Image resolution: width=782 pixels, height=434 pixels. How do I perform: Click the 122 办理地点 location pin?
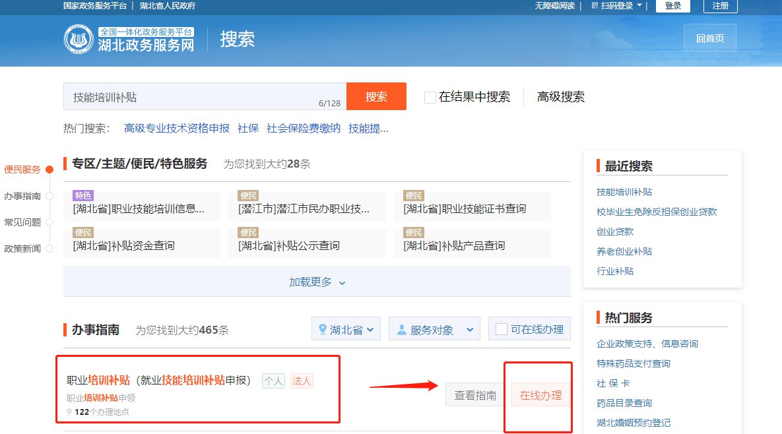[x=69, y=412]
